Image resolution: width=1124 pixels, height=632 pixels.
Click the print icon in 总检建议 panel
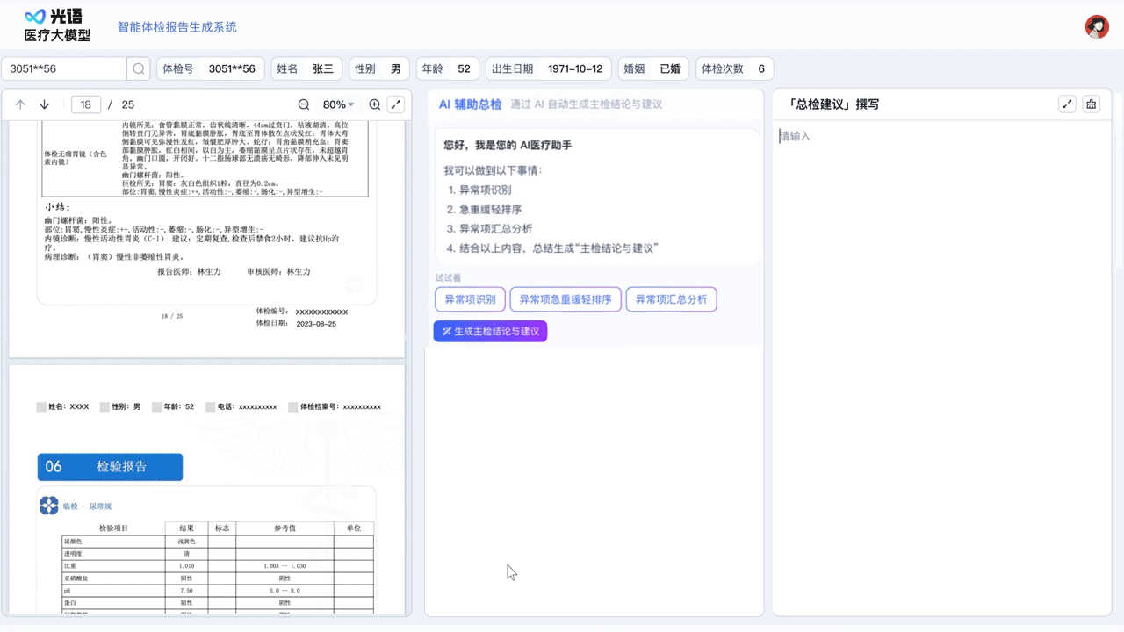[1092, 104]
